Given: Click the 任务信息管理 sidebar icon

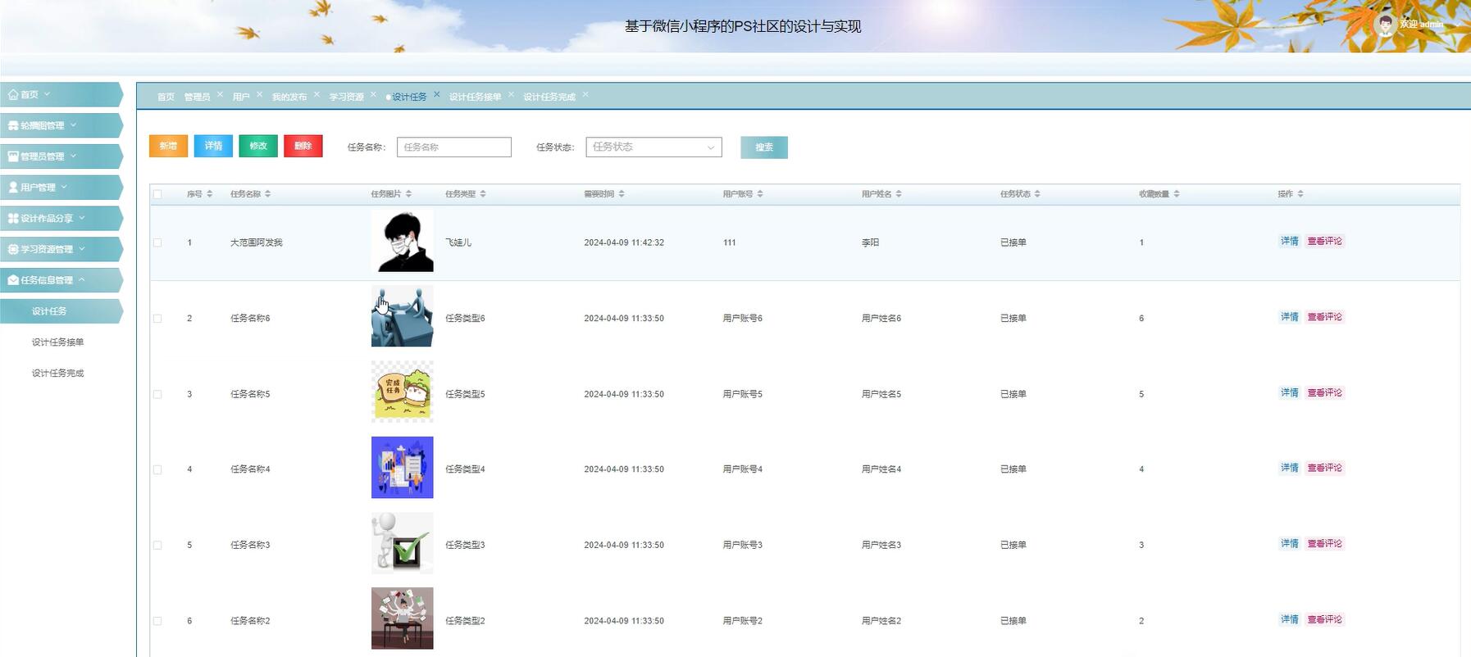Looking at the screenshot, I should pyautogui.click(x=13, y=280).
